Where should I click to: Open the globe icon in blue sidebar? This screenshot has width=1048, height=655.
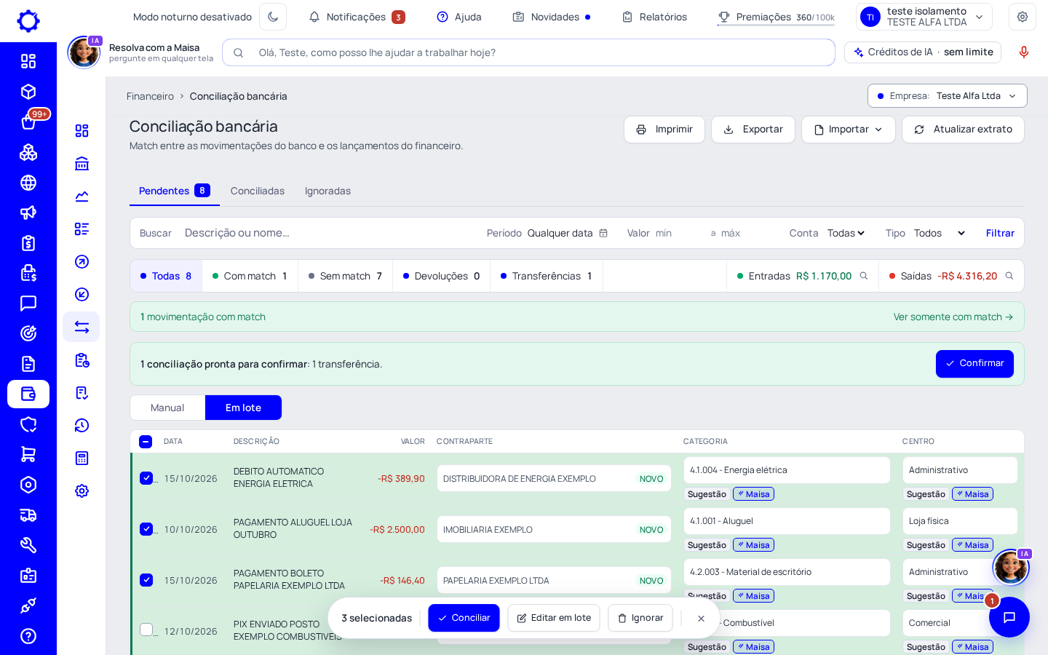point(28,183)
